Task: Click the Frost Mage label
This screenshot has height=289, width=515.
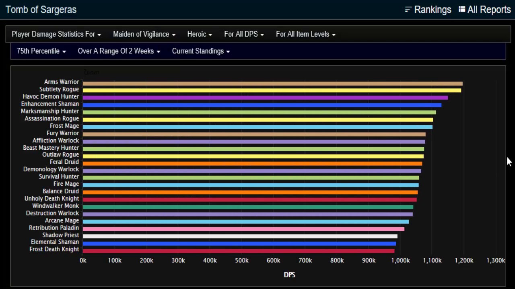Action: click(x=64, y=126)
